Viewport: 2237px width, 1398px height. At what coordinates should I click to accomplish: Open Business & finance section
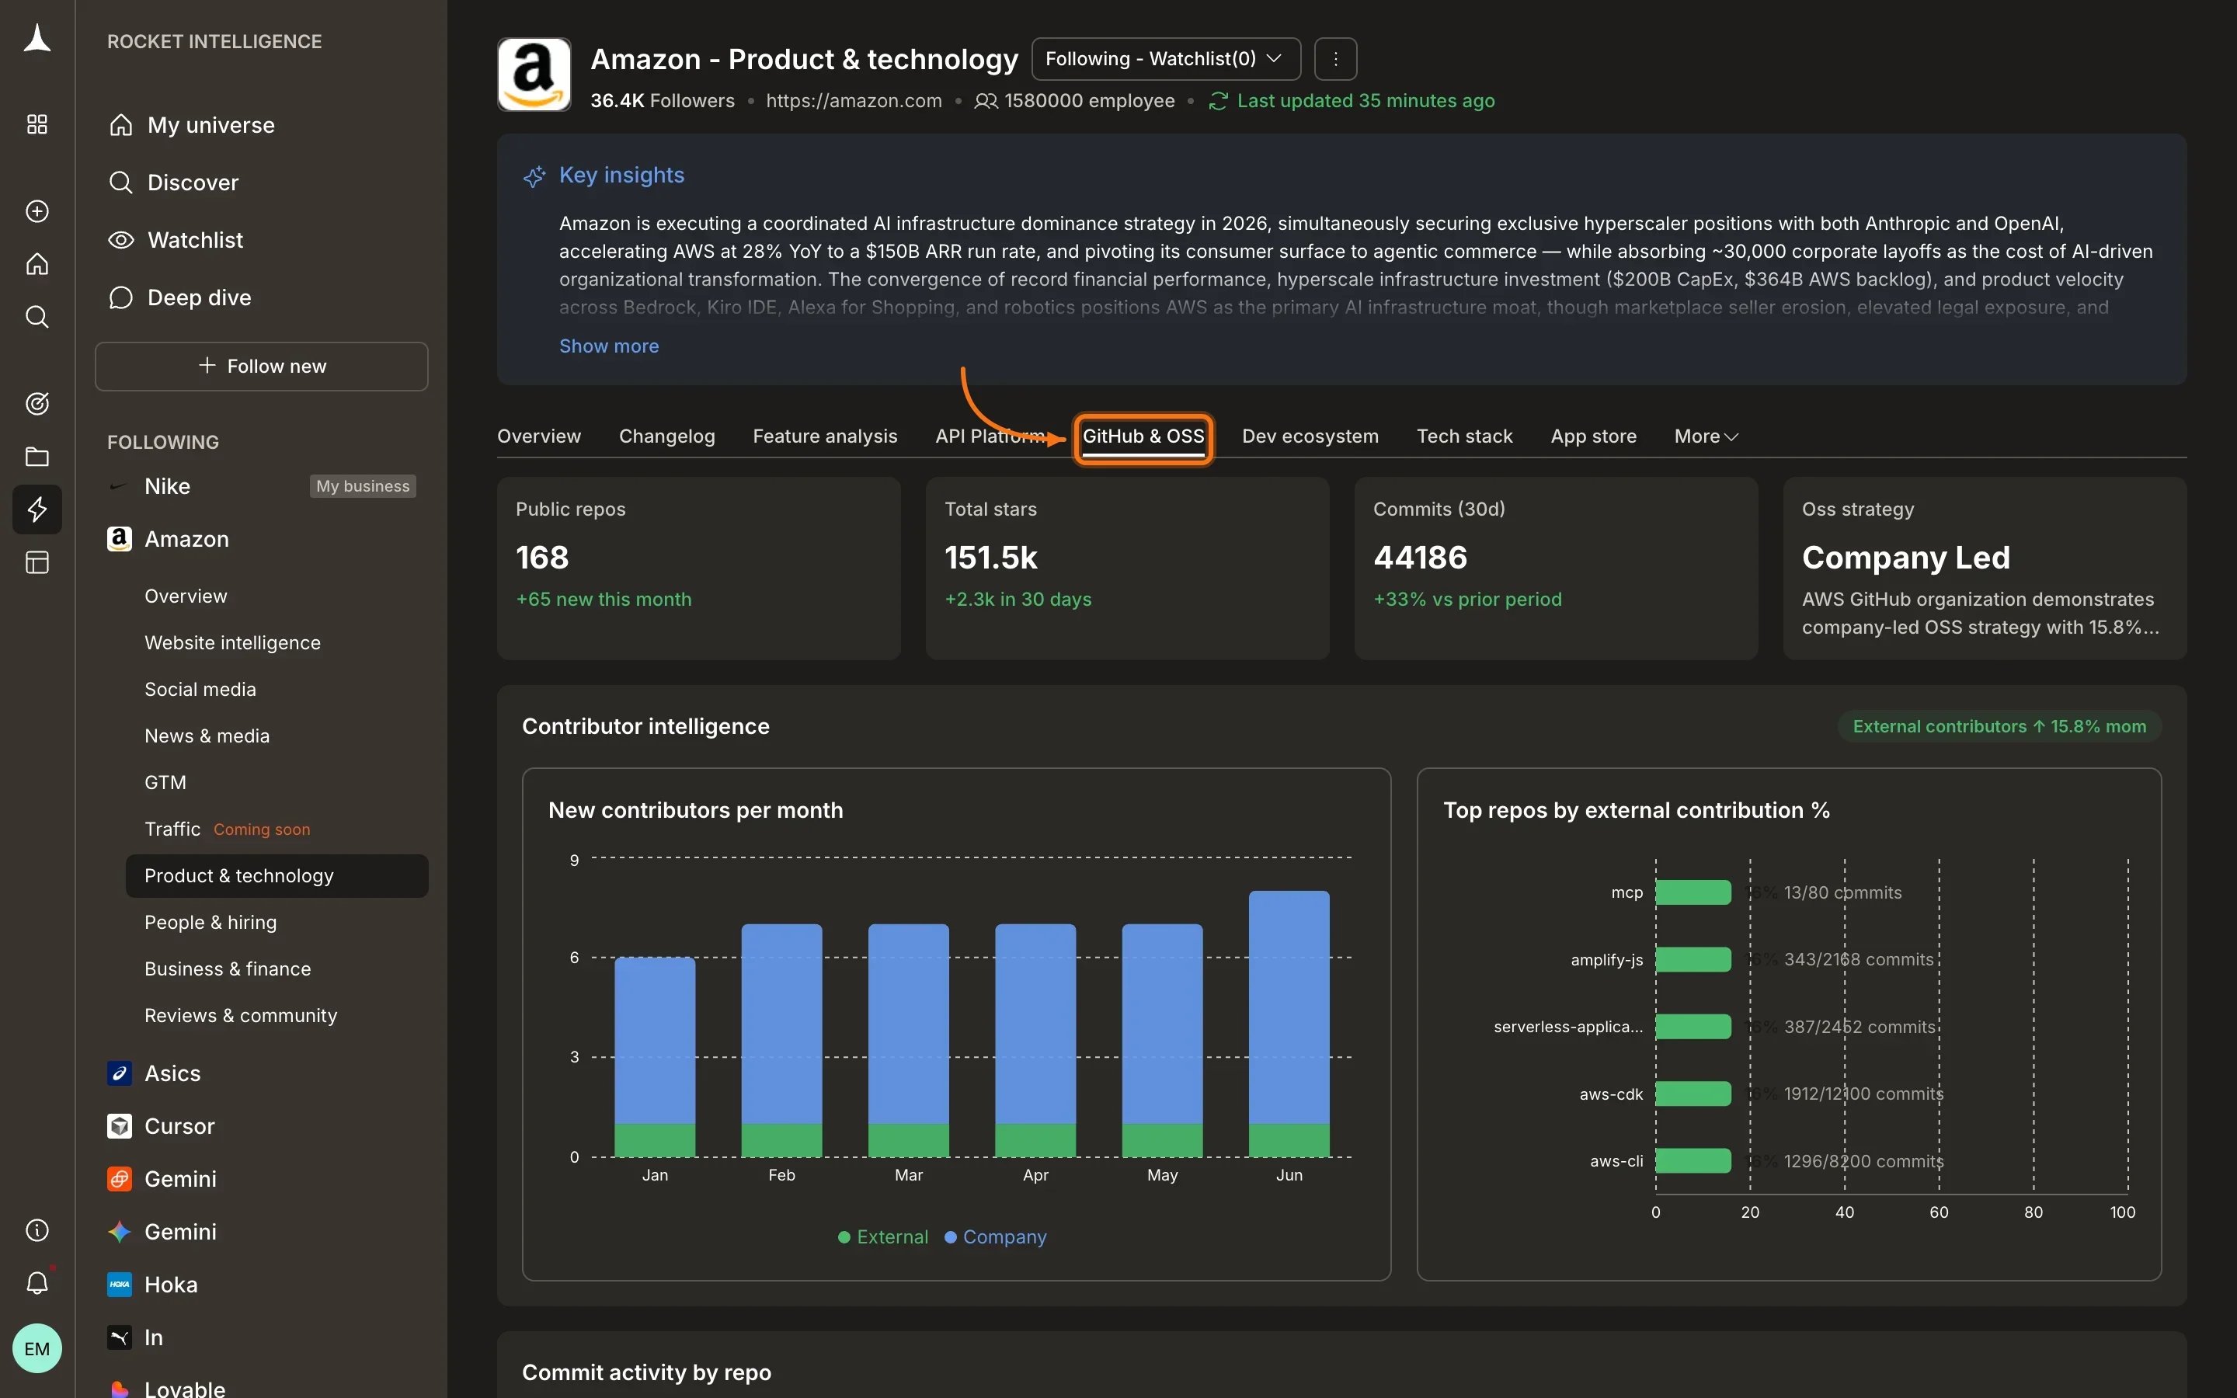pyautogui.click(x=228, y=969)
